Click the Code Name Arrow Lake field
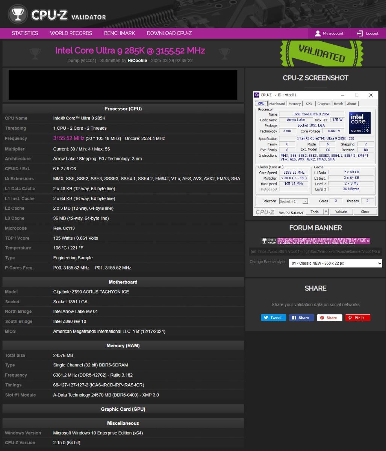The image size is (386, 451). (x=296, y=120)
